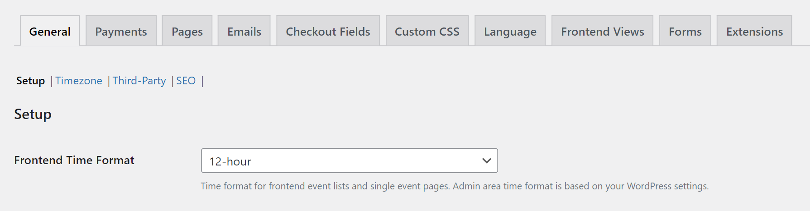Select the Forms tab
810x211 pixels.
[685, 32]
